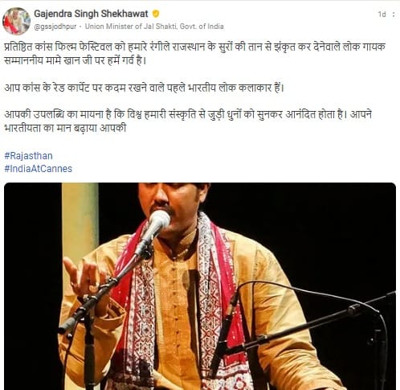Click the line starting आपकी उपलब्धि का मायना
The height and width of the screenshot is (390, 400).
pos(188,115)
